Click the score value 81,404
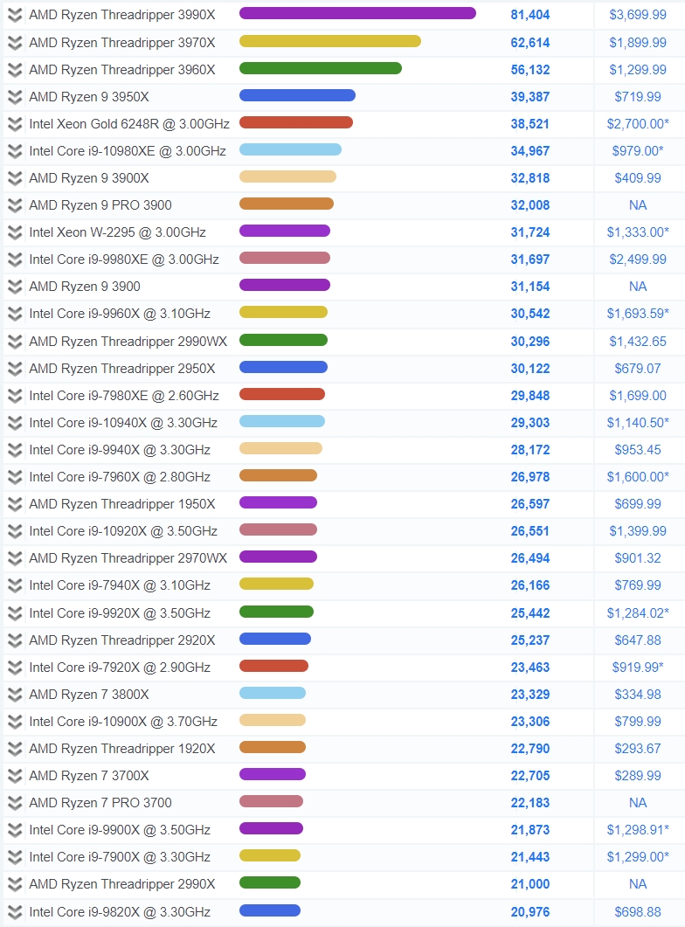 [x=530, y=15]
